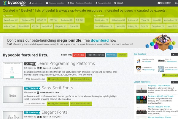The width and height of the screenshot is (178, 119).
Task: Subscribe via the Newsletter link
Action: (x=164, y=3)
